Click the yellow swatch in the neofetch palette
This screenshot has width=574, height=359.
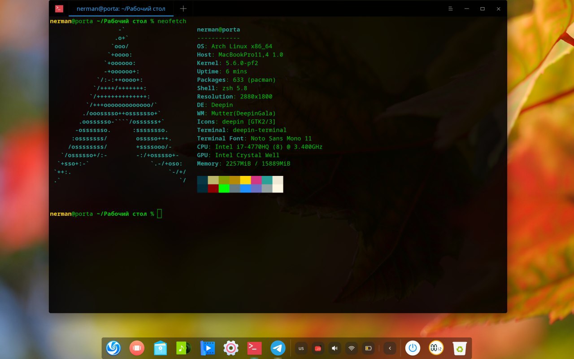click(x=245, y=180)
